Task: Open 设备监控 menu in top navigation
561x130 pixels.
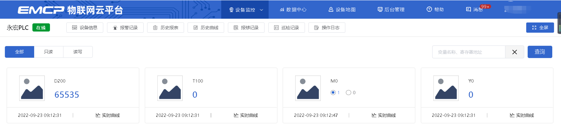Action: [x=245, y=10]
